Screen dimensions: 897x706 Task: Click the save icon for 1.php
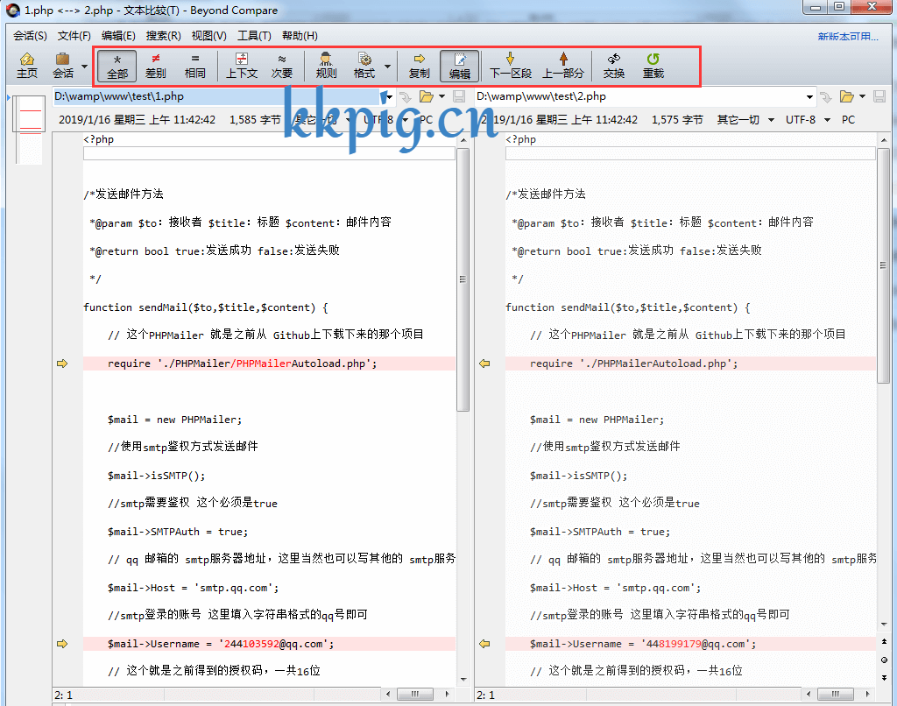coord(459,96)
